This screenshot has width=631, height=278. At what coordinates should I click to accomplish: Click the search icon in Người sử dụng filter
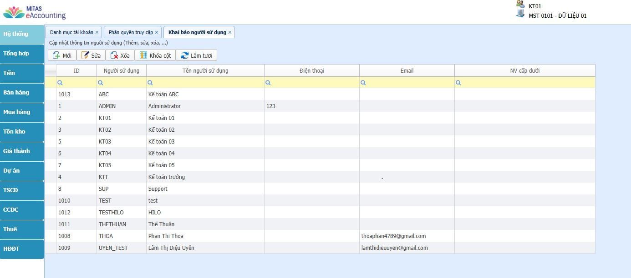point(101,83)
